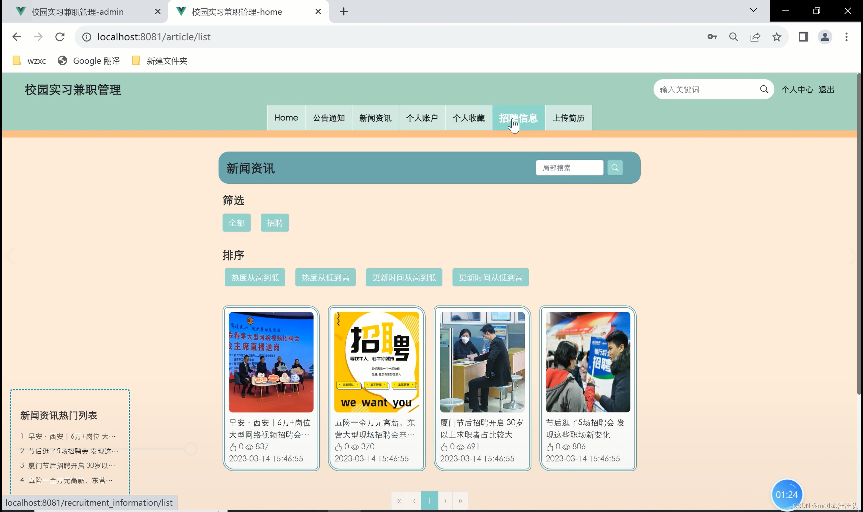Click the zoom magnifier in address bar
Screen dimensions: 863x512
point(733,37)
